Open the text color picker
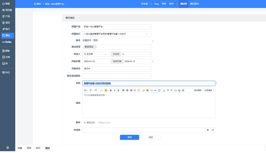 pyautogui.click(x=102, y=90)
